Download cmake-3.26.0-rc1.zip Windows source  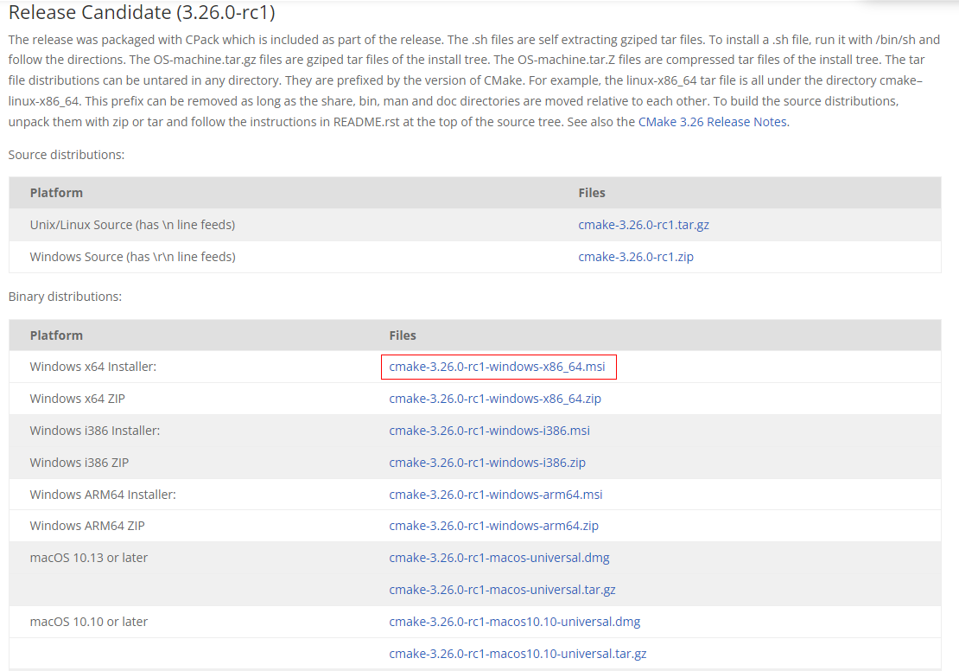[635, 257]
